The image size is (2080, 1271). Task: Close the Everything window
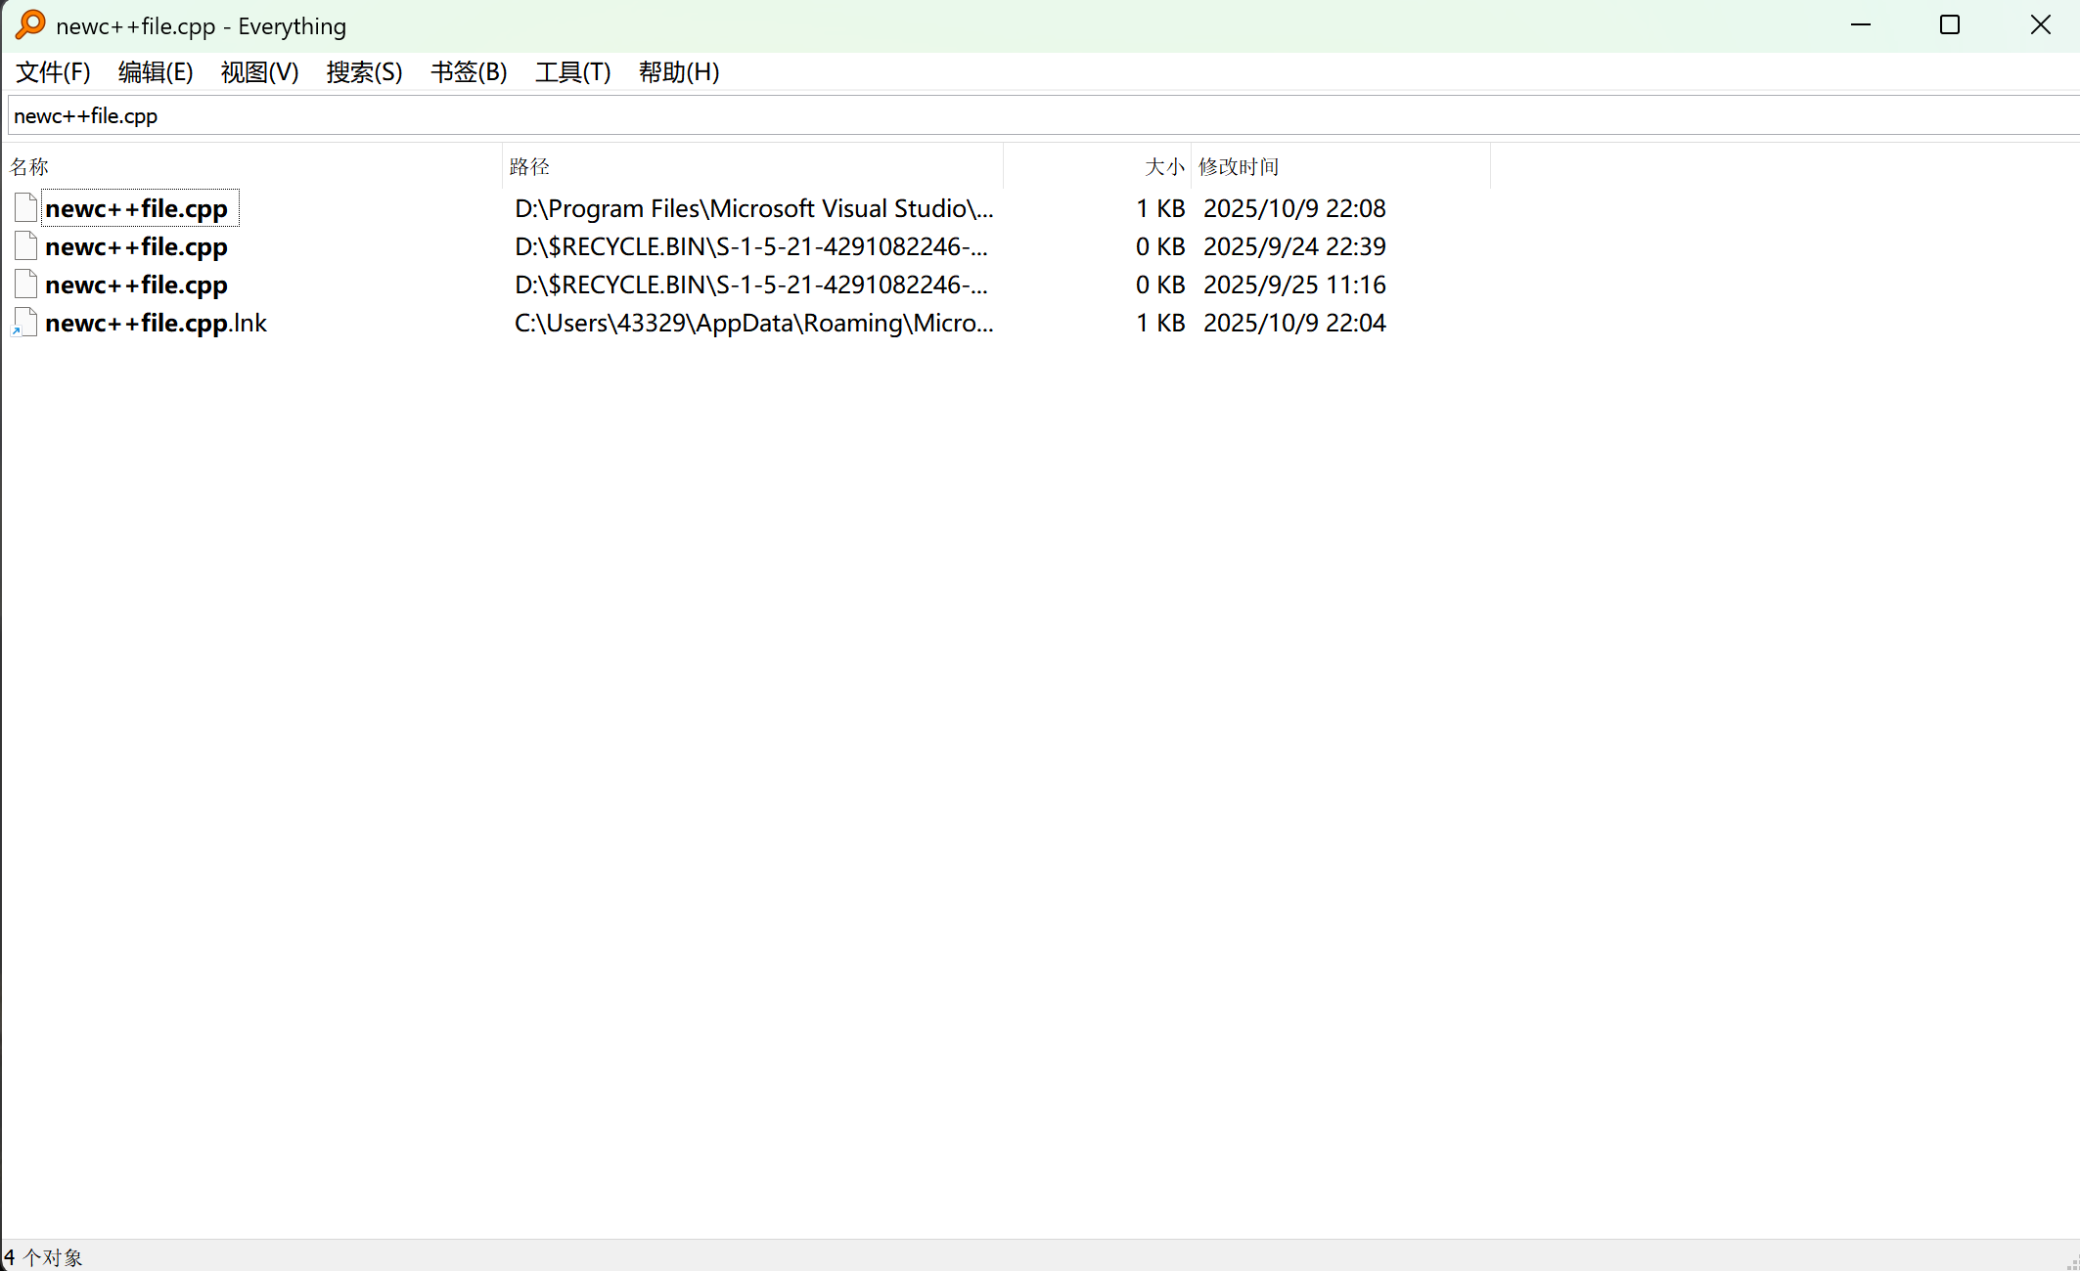(2040, 25)
